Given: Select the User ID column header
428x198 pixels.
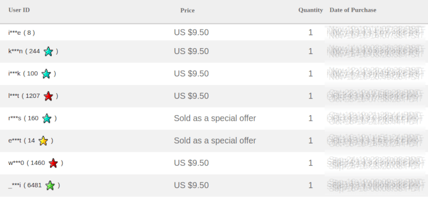Looking at the screenshot, I should tap(19, 10).
